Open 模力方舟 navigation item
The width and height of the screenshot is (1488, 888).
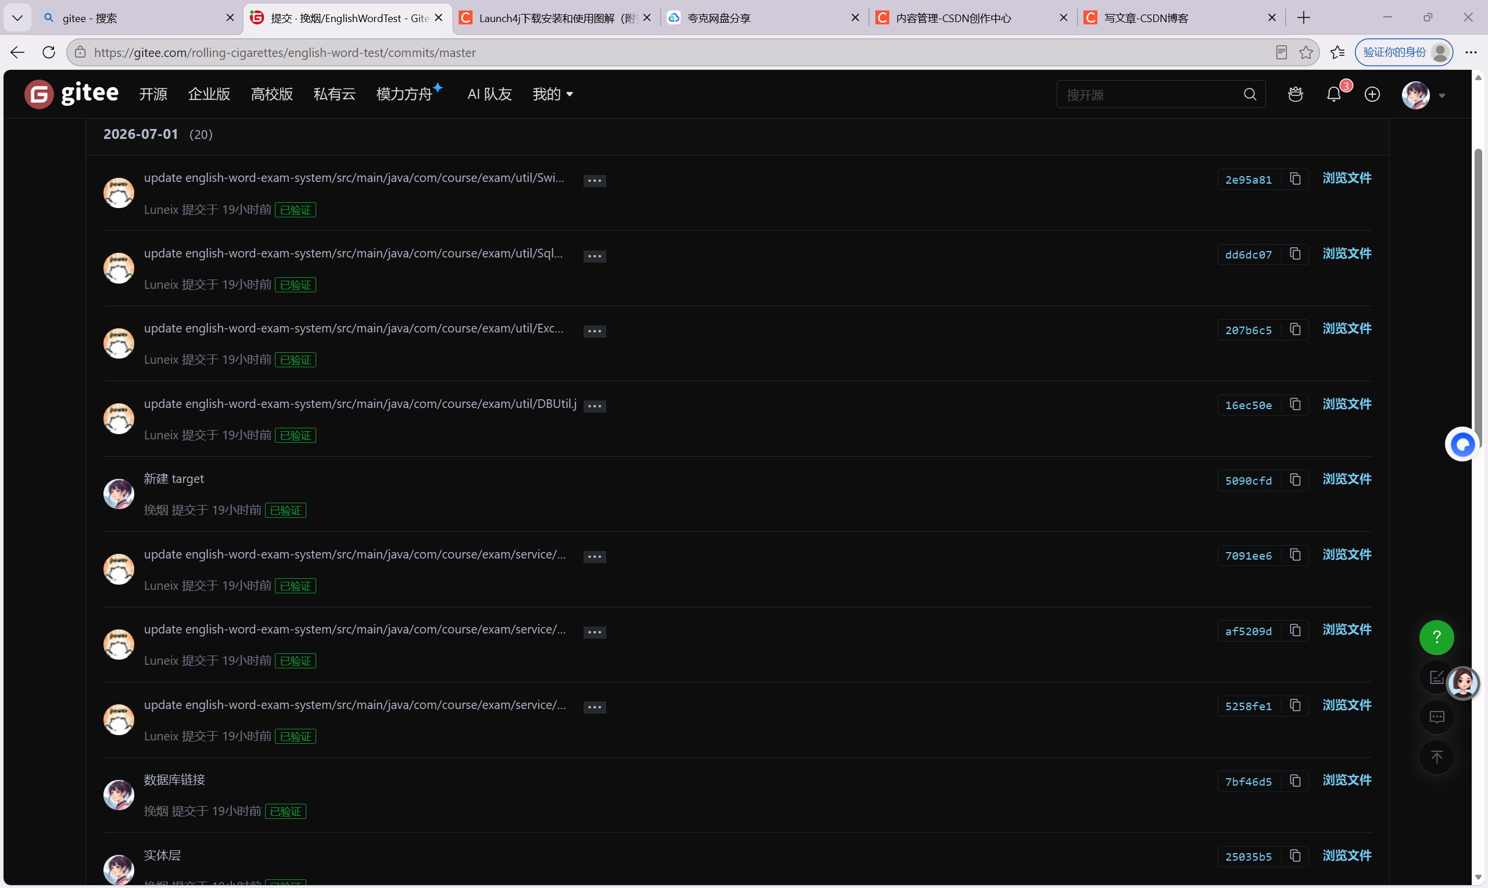point(409,94)
